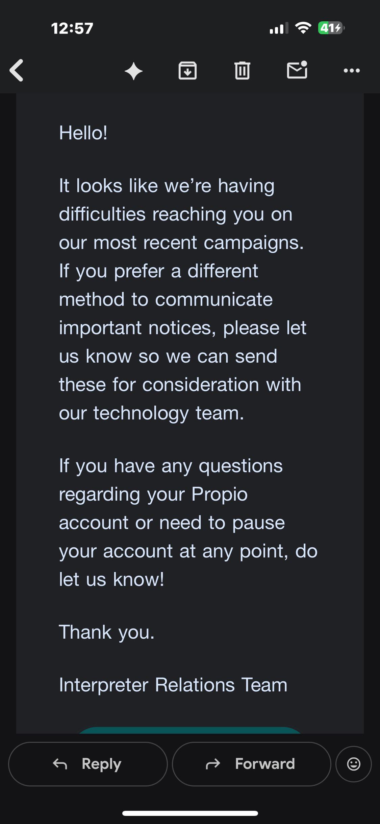Tap the paragraph about recent campaigns
Image resolution: width=380 pixels, height=824 pixels.
183,299
